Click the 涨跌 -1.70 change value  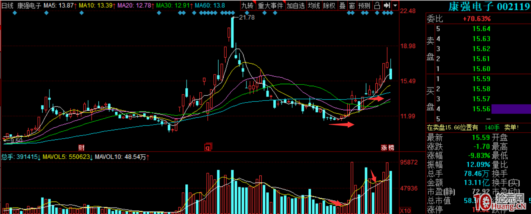(x=481, y=147)
